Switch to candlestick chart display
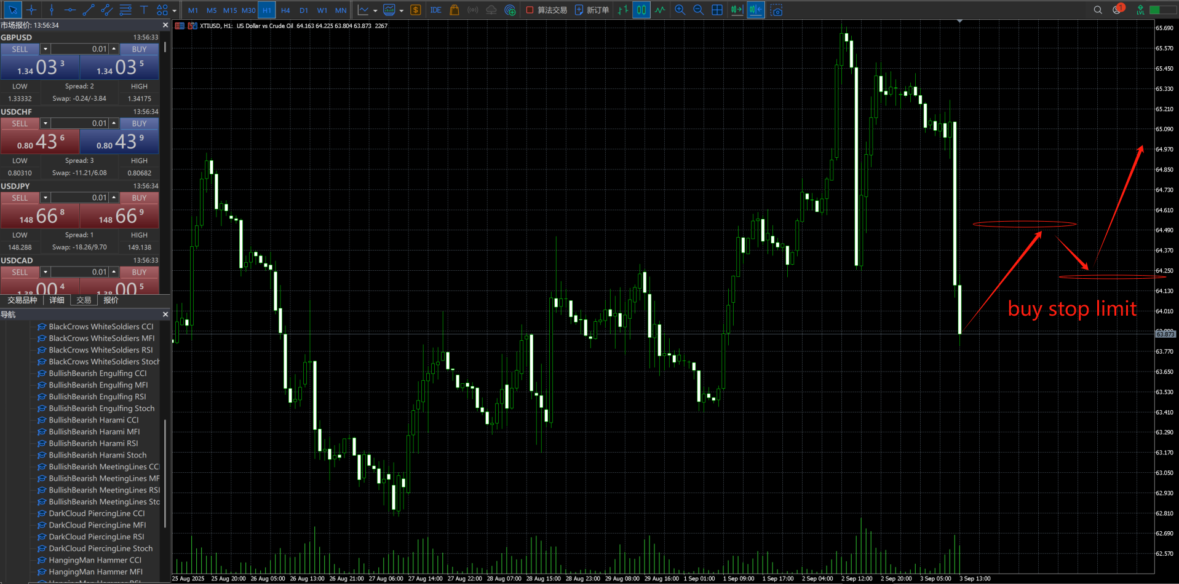 tap(641, 10)
